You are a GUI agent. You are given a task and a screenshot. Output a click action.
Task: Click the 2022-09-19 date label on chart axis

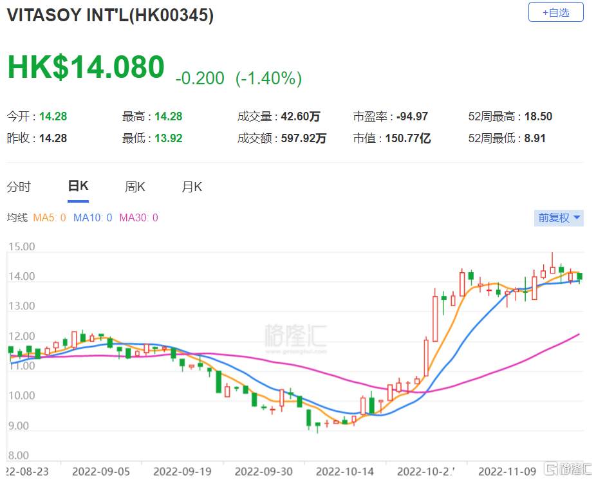(182, 472)
